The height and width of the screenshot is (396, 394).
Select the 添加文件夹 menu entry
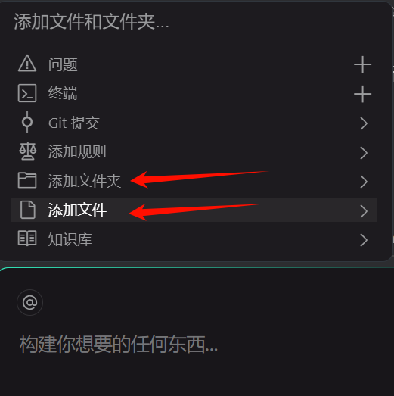pyautogui.click(x=194, y=181)
